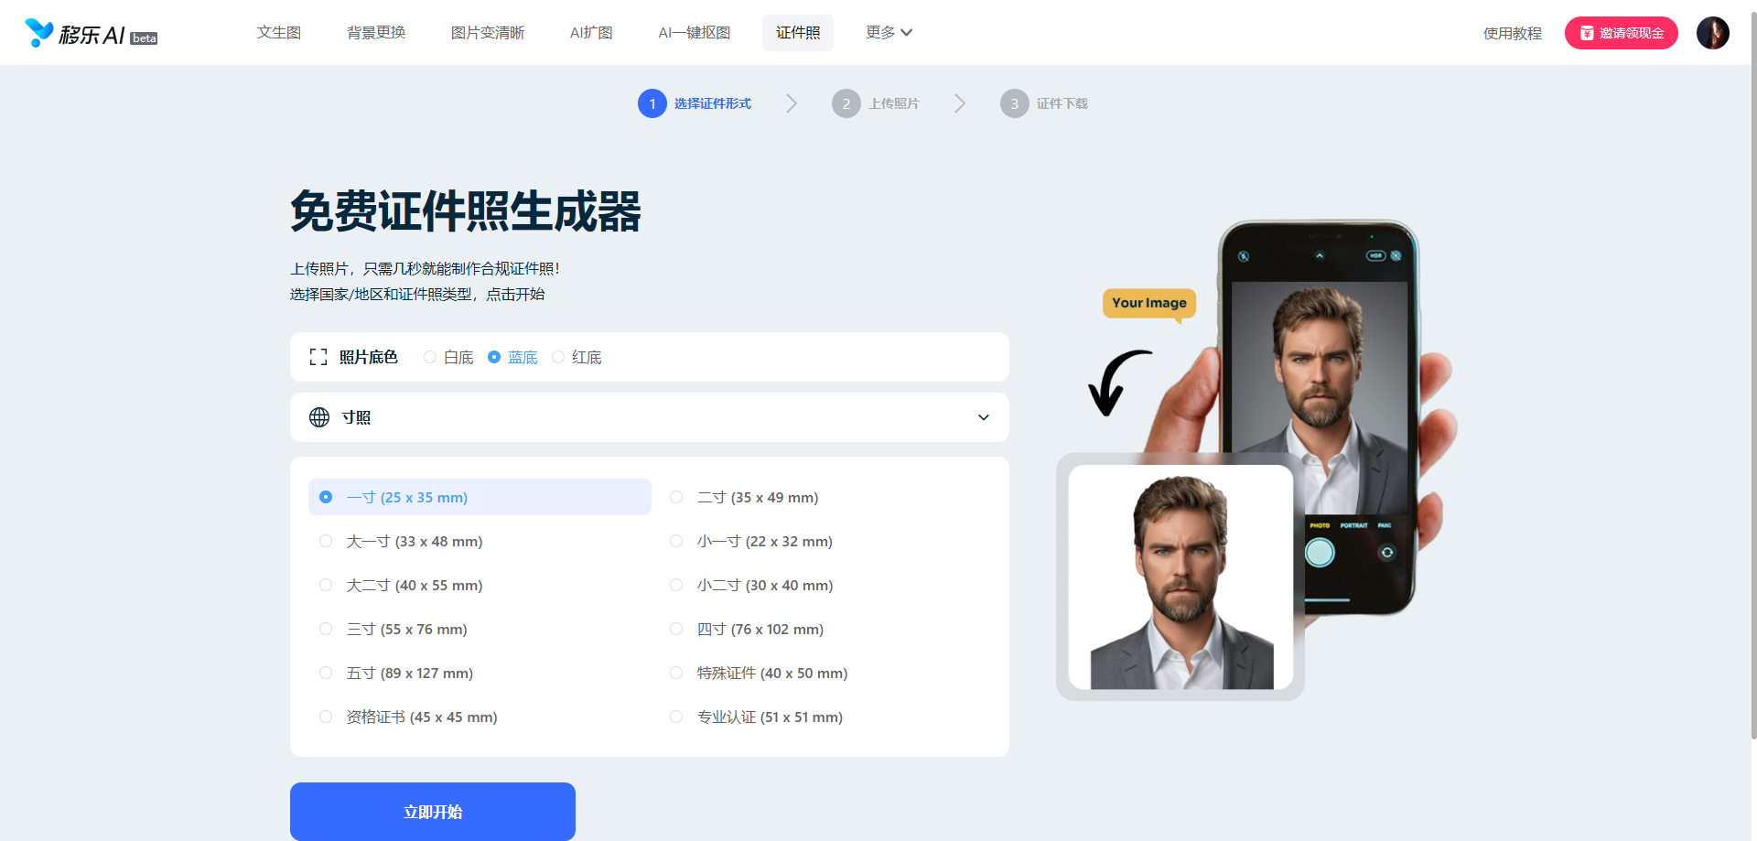Click the step 1 circle indicator

click(x=652, y=103)
